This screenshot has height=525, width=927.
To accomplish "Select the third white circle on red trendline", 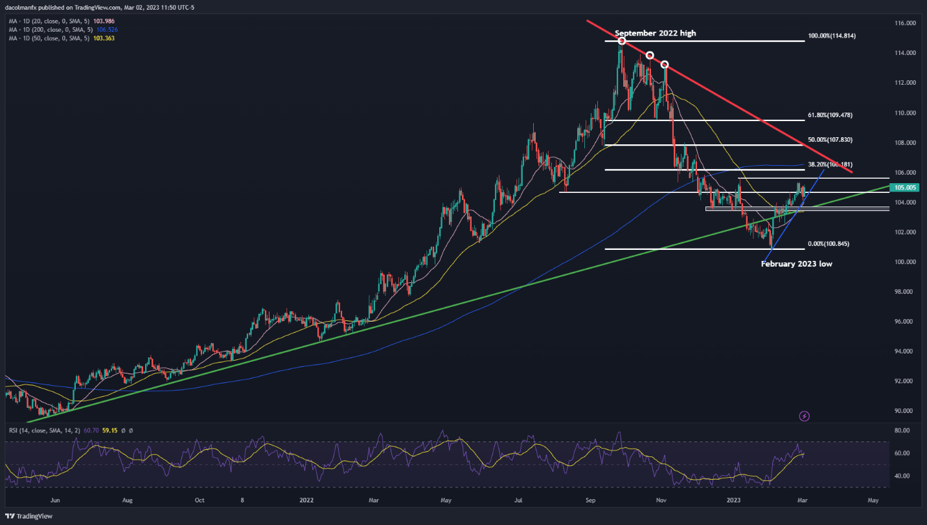I will click(x=665, y=65).
